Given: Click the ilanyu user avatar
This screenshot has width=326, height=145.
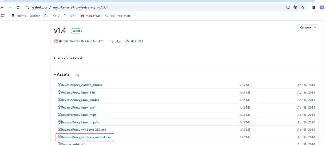Looking at the screenshot, I should (56, 41).
